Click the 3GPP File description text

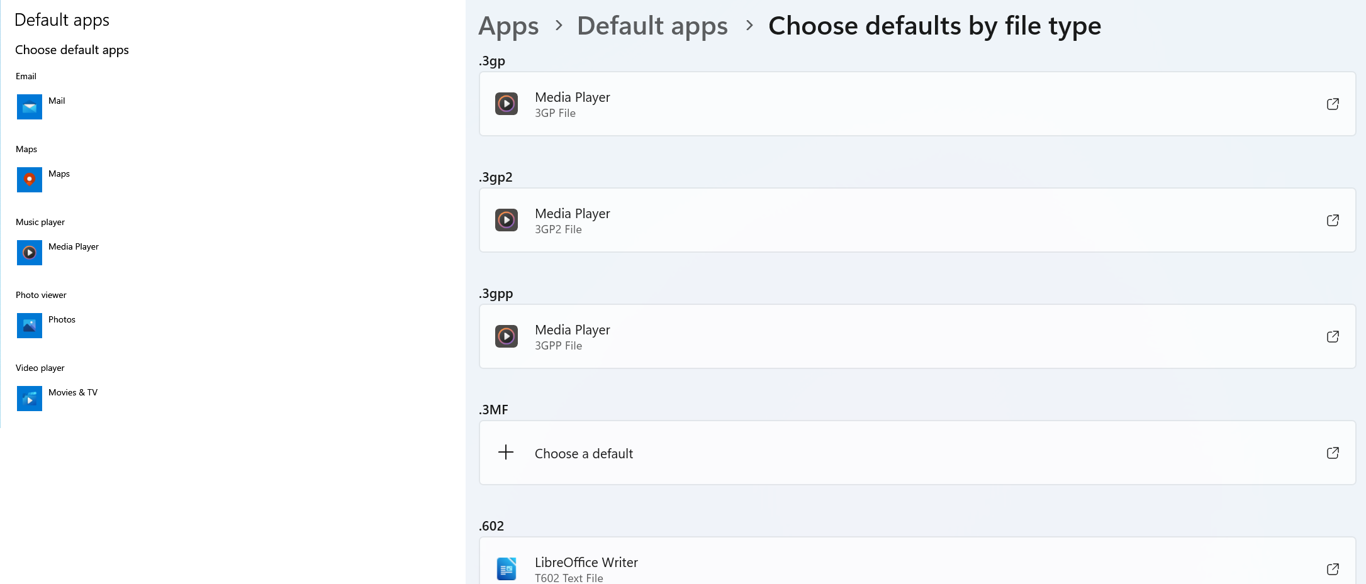click(x=558, y=346)
